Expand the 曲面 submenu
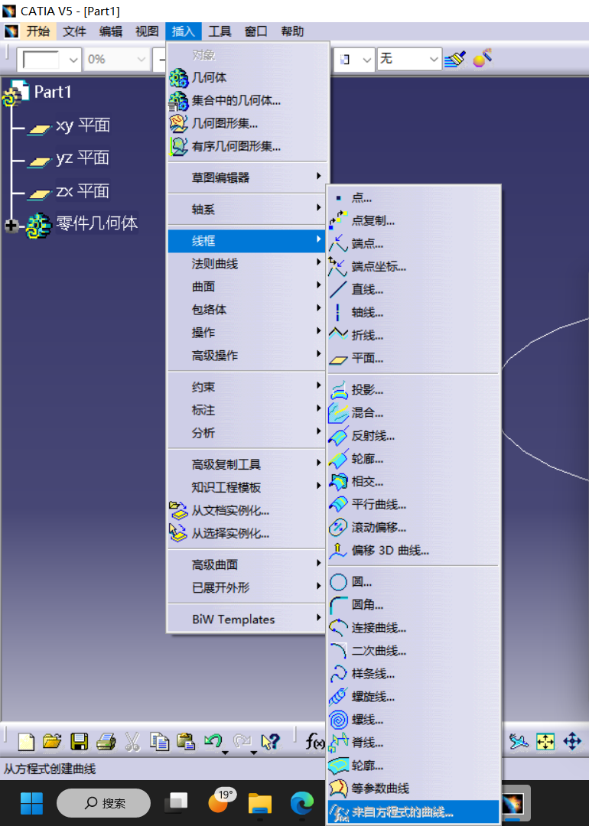Viewport: 589px width, 826px height. point(246,287)
